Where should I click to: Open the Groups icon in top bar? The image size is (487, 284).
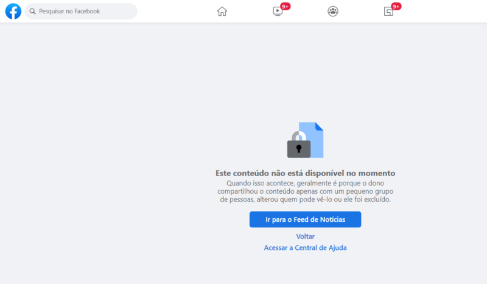(332, 11)
